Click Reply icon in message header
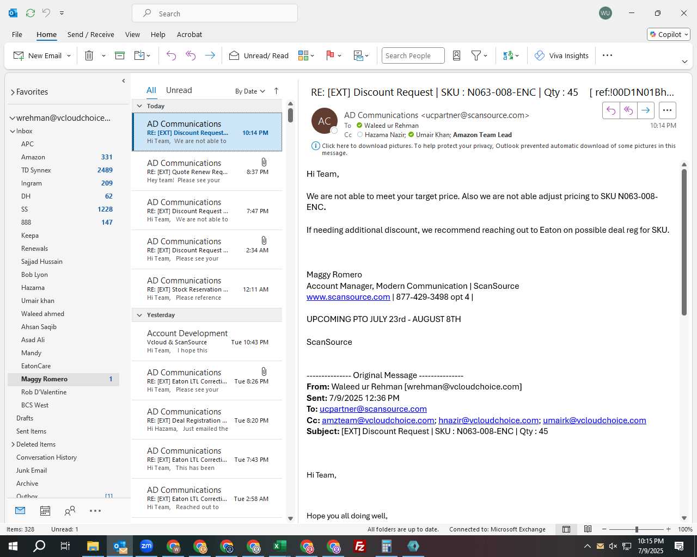Screen dimensions: 697x557 (611, 110)
